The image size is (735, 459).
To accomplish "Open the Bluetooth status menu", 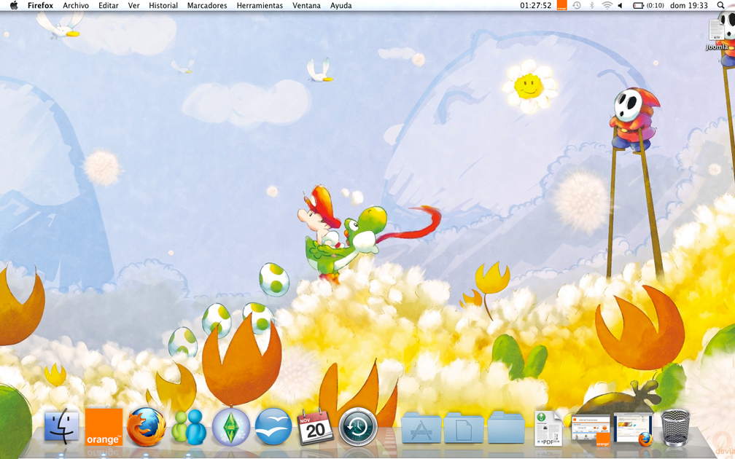I will click(592, 6).
